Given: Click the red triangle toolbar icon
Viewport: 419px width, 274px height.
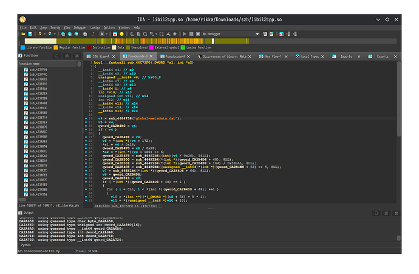Looking at the screenshot, I should (115, 34).
